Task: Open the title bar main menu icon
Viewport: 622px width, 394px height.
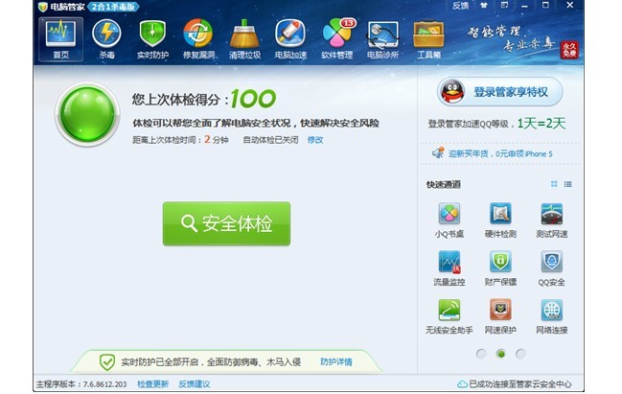Action: click(x=504, y=6)
